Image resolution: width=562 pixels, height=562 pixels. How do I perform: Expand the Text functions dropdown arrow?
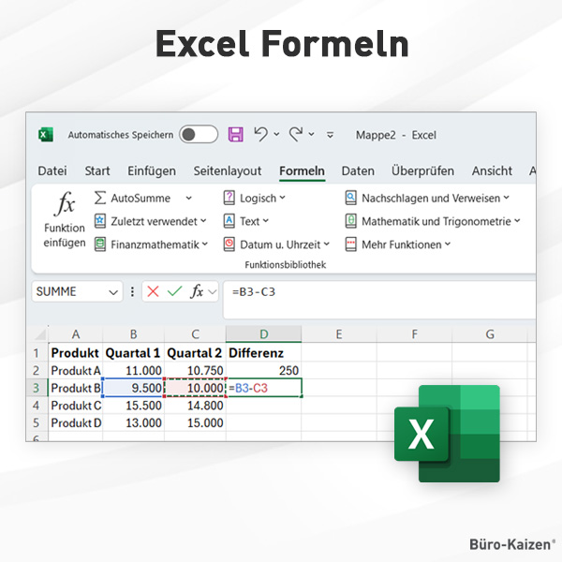(265, 221)
